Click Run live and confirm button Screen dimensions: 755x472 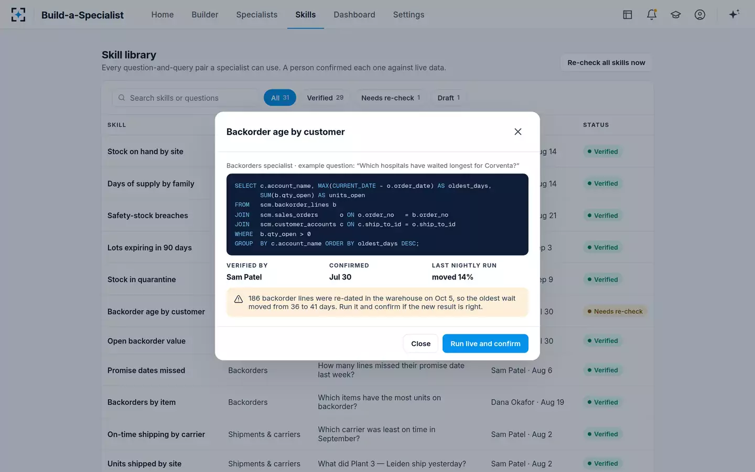coord(486,344)
